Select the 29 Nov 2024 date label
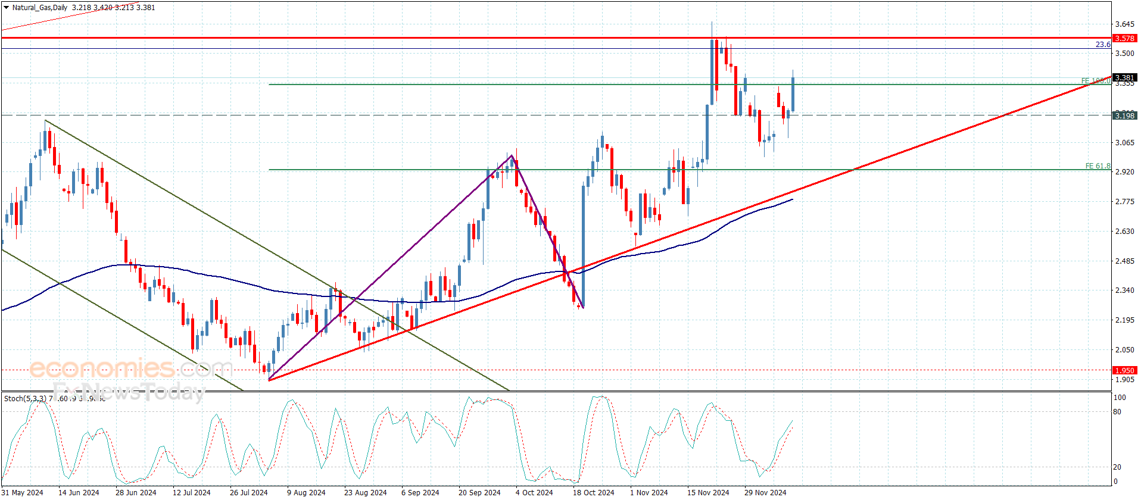 [x=765, y=492]
